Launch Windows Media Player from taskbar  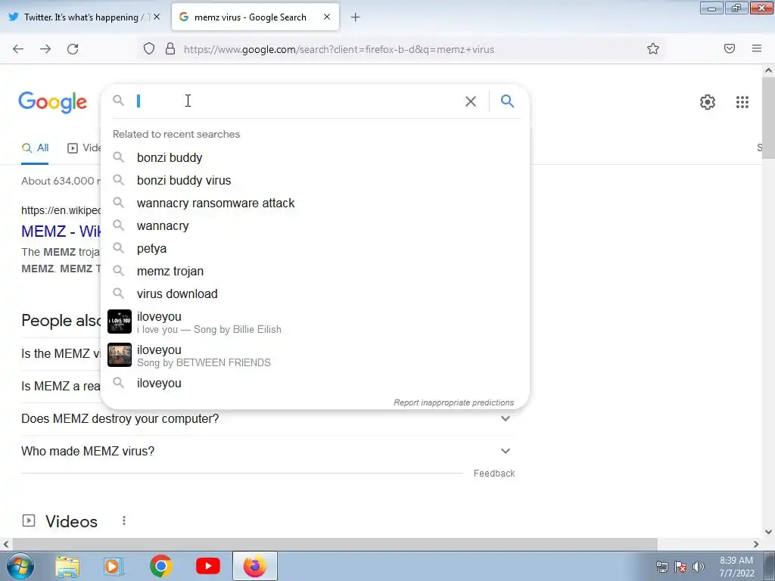(114, 567)
